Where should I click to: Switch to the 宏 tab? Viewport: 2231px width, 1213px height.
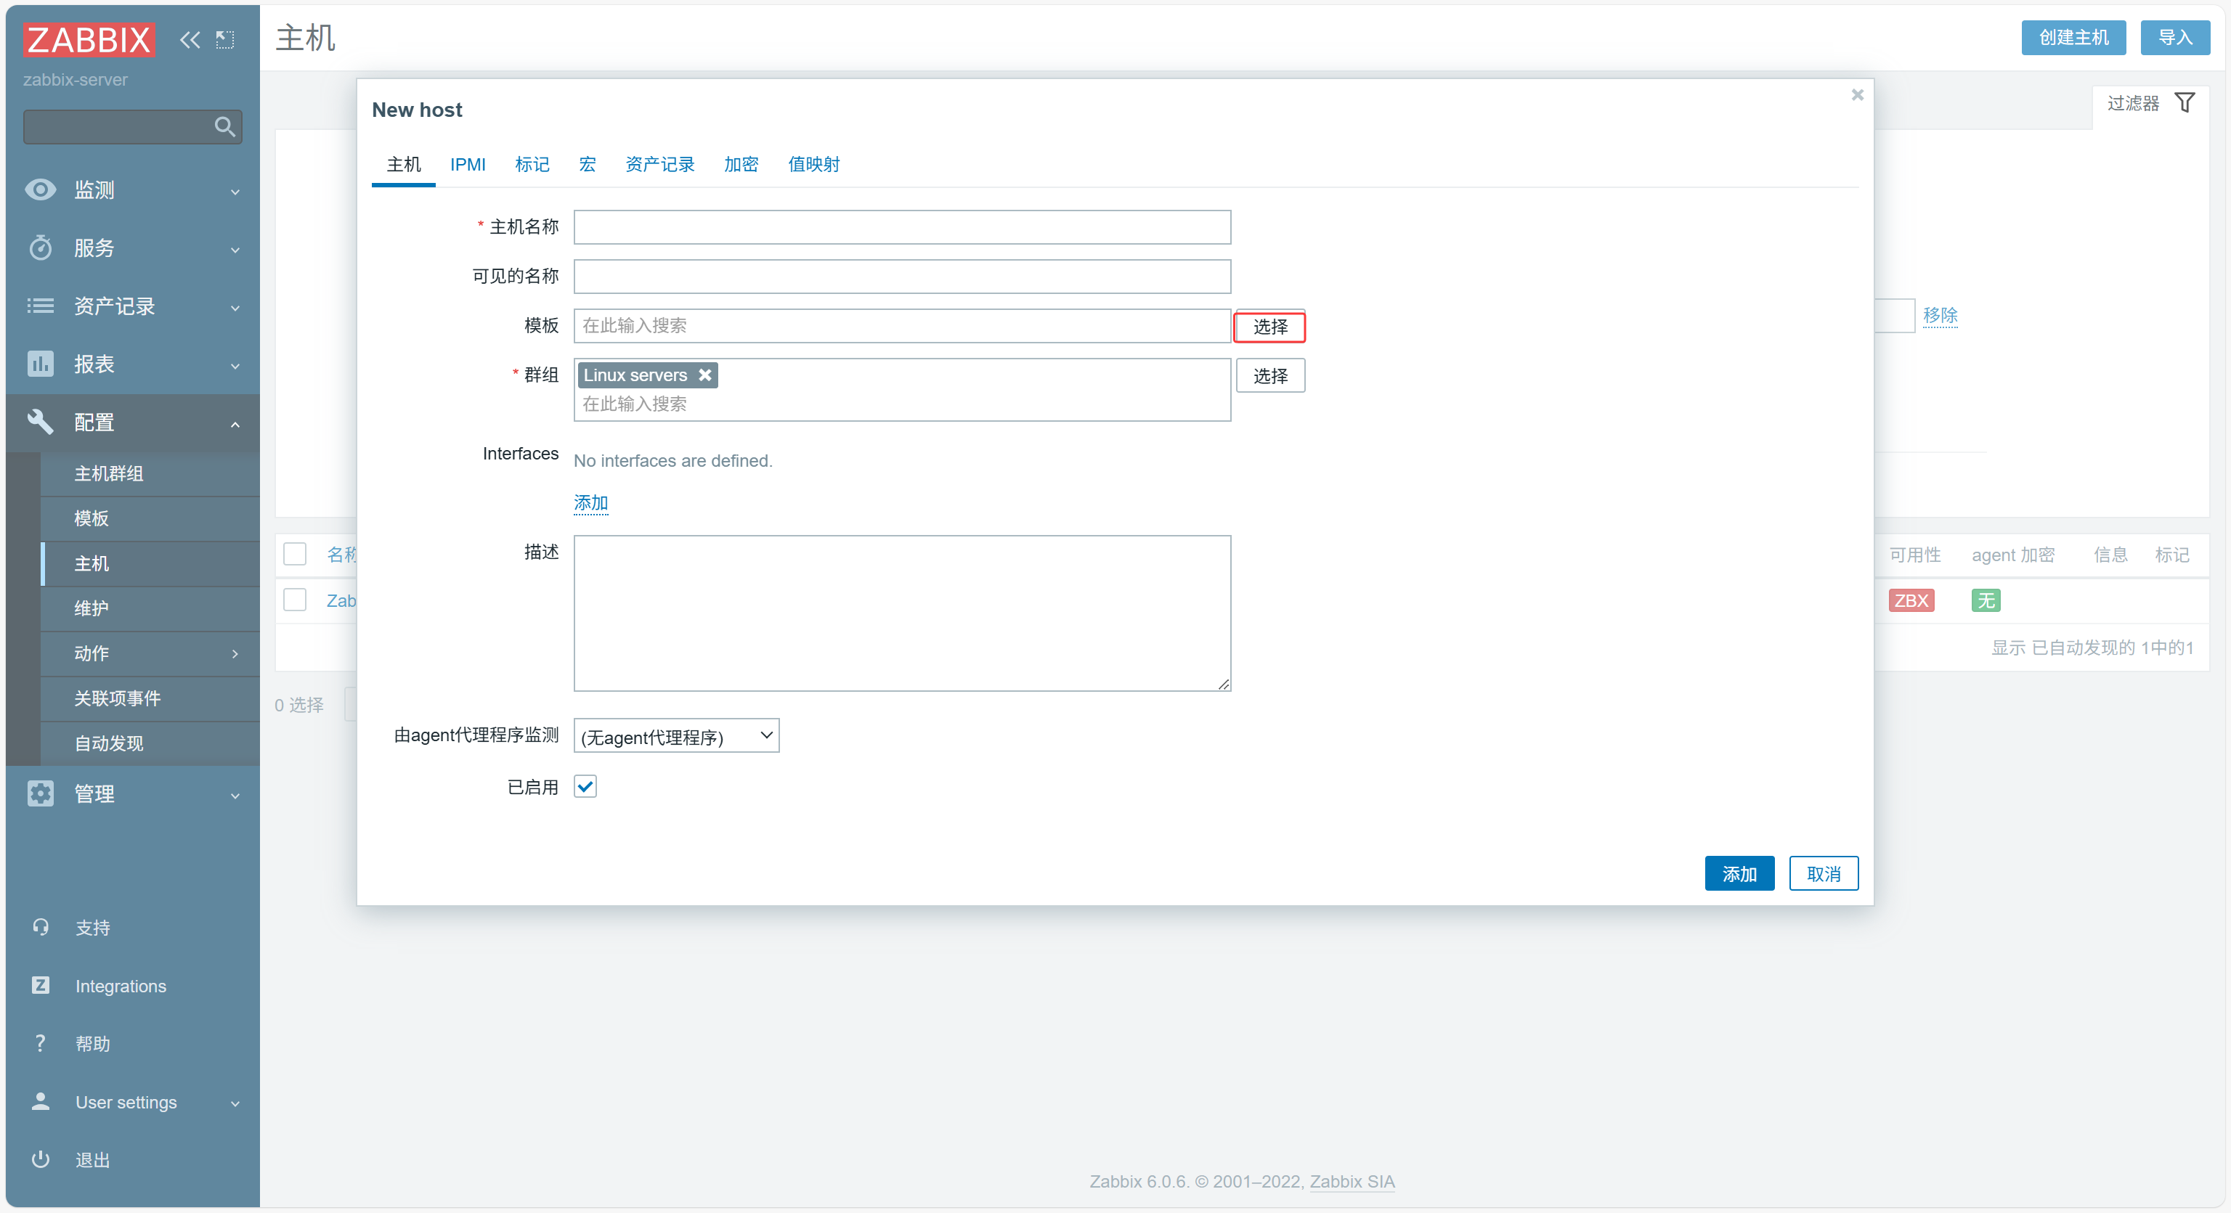588,165
